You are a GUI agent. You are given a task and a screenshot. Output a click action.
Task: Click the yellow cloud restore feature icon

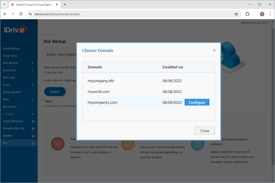pyautogui.click(x=127, y=145)
